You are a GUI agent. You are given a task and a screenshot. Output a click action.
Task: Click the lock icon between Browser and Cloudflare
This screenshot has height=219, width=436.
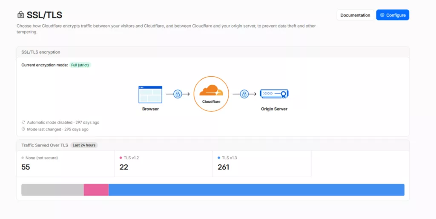178,94
